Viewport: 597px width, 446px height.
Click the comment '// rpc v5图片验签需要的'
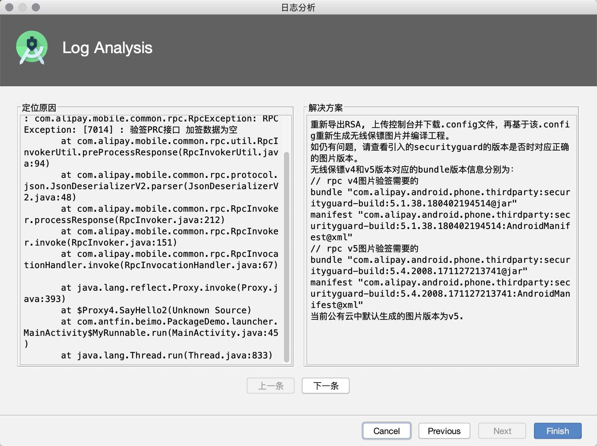pos(365,249)
